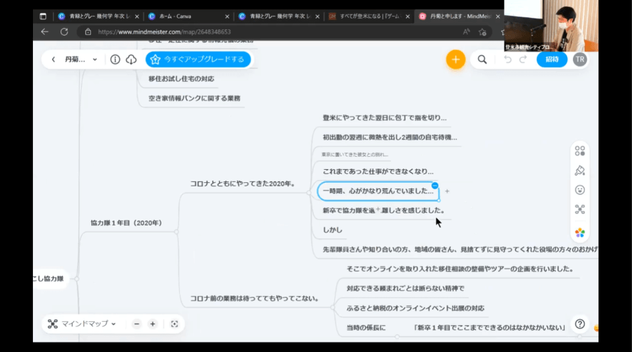
Task: Zoom out with the minus button
Action: coord(137,324)
